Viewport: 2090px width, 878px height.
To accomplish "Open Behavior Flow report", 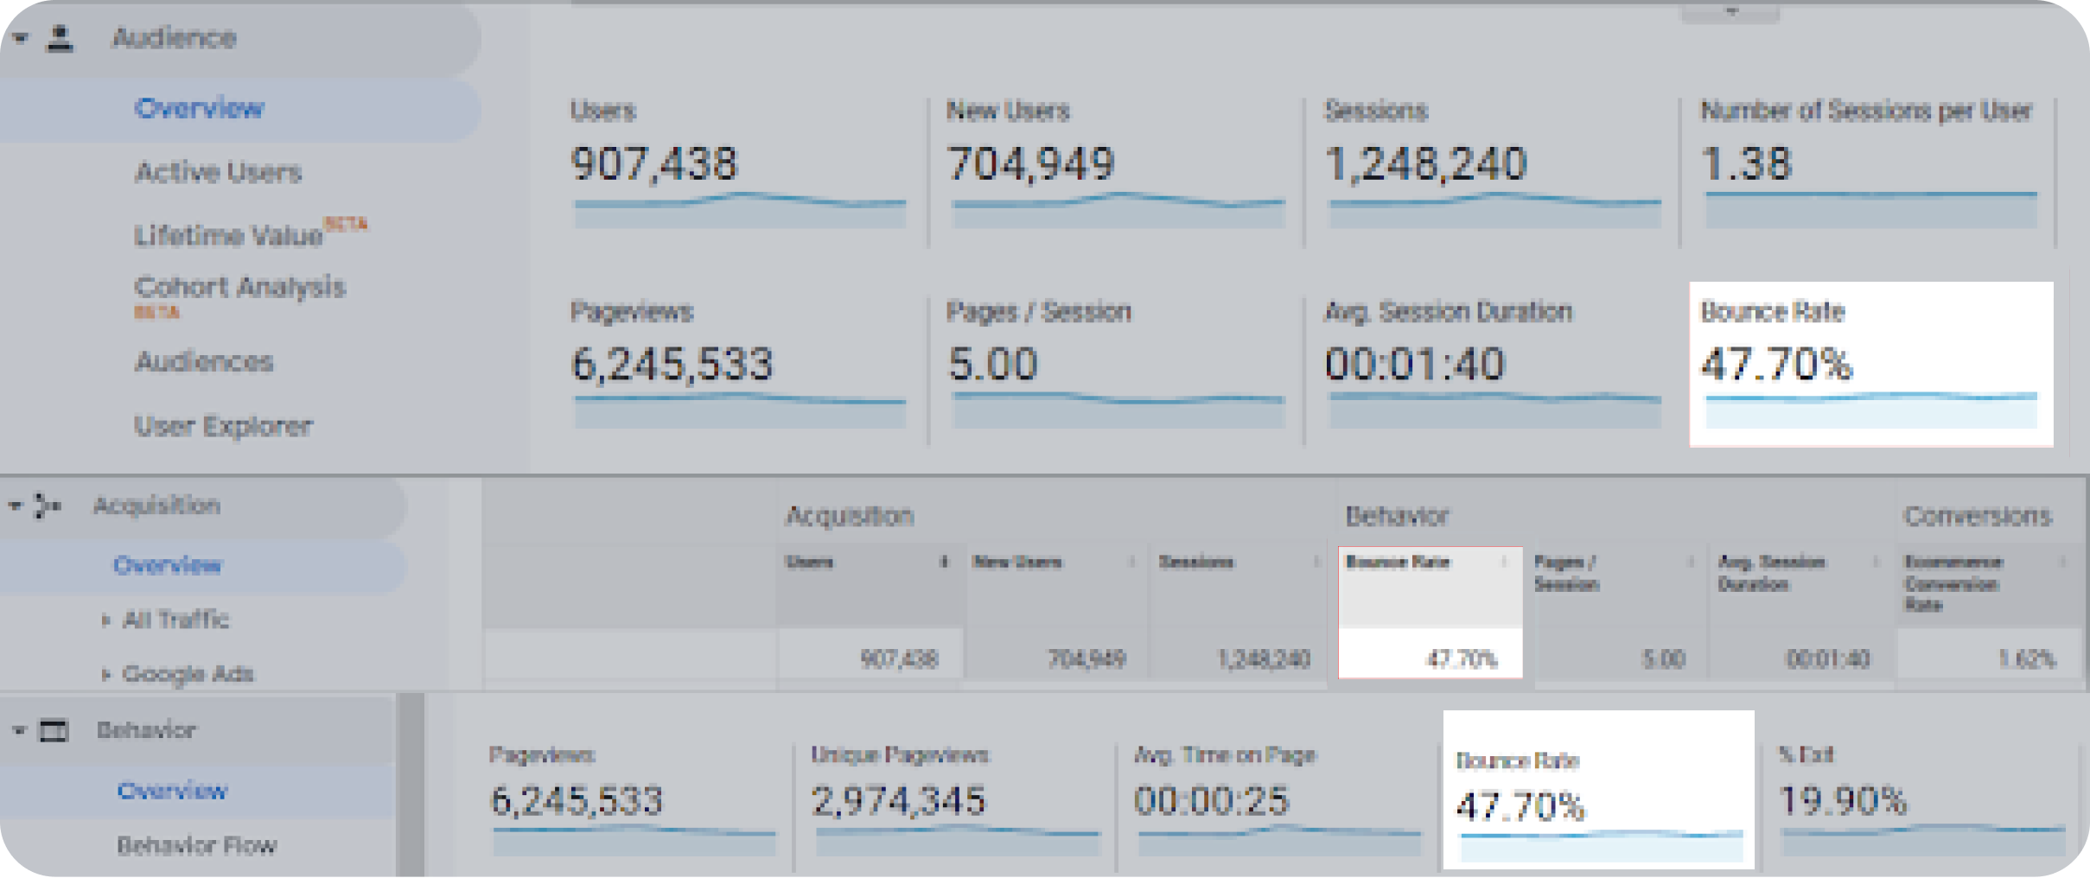I will tap(196, 845).
